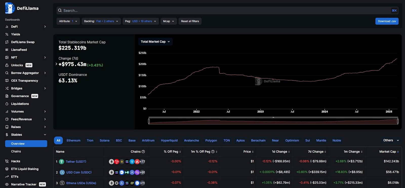Screen dimensions: 405x188
Task: Open the Peg filter dropdown
Action: tap(141, 21)
